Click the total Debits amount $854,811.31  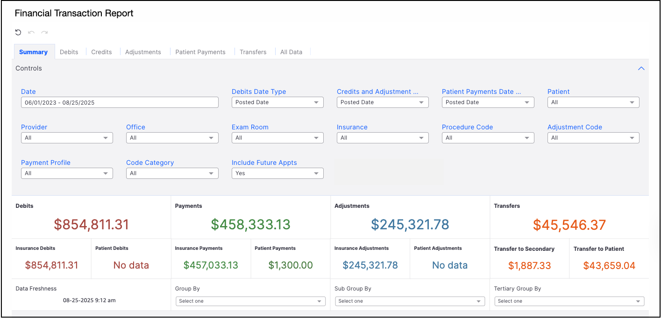[91, 225]
